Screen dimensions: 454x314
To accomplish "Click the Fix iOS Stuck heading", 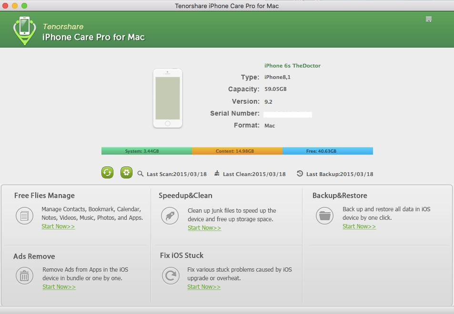I will pos(182,255).
